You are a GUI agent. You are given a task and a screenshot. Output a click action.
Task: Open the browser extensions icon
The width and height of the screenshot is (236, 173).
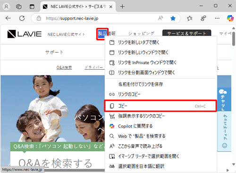[x=203, y=18]
